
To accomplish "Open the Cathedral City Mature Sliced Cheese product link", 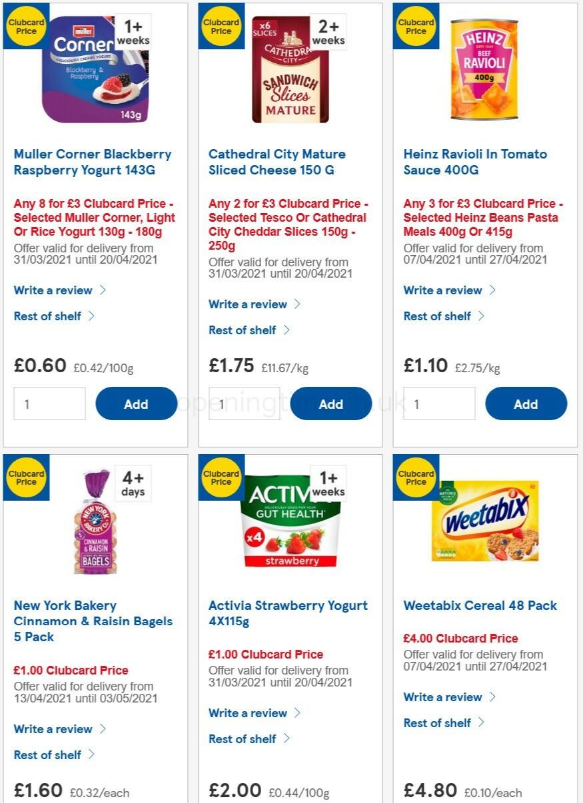I will click(277, 162).
